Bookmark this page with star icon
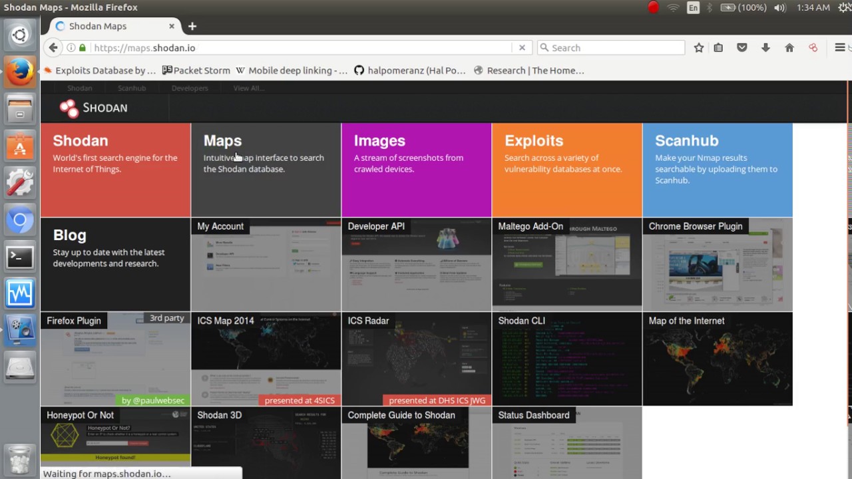852x479 pixels. [699, 48]
